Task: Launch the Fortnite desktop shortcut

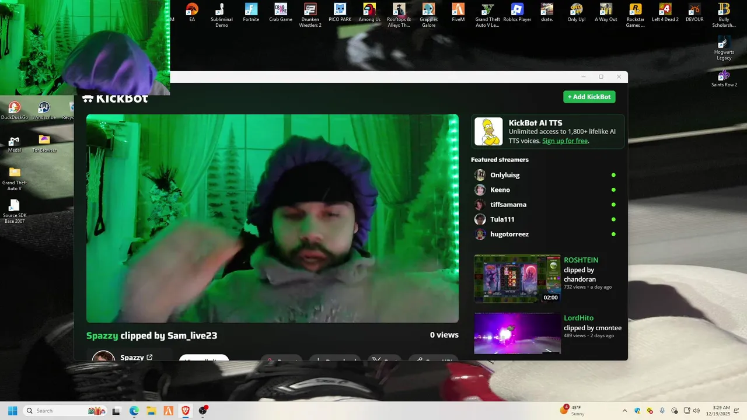Action: coord(251,12)
